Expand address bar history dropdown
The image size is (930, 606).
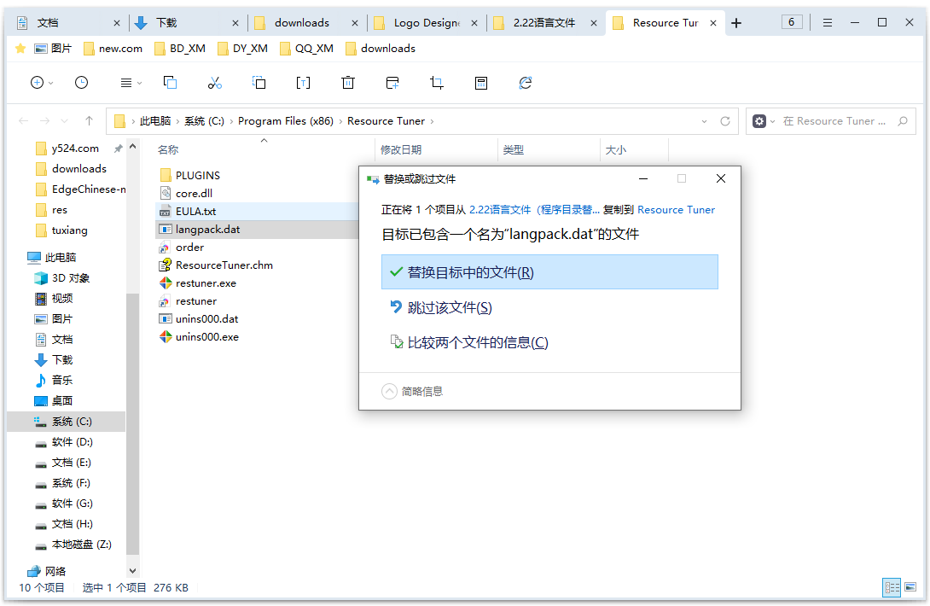coord(704,121)
